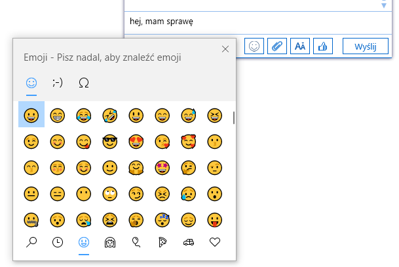399x267 pixels.
Task: Open emoji search magnifier category
Action: point(31,242)
